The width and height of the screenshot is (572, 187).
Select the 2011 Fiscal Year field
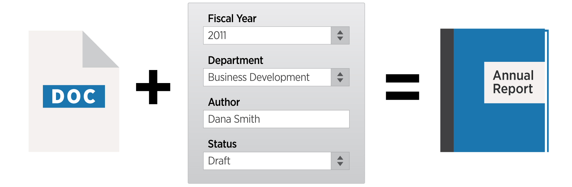(x=267, y=35)
